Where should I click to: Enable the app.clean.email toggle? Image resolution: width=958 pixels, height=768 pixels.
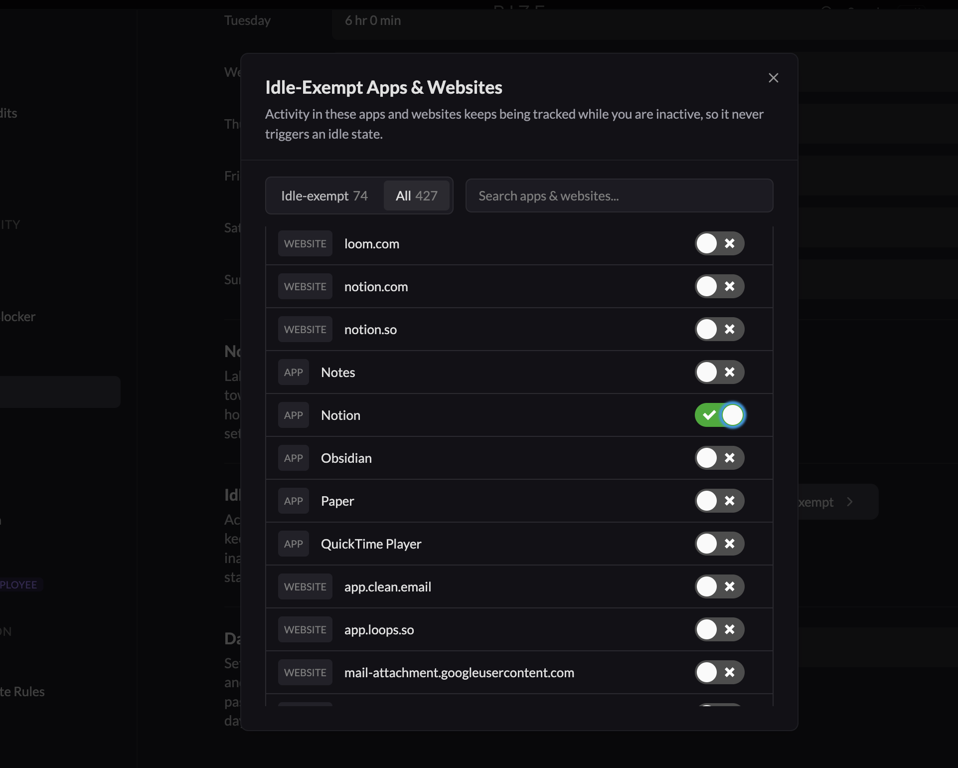pos(719,586)
